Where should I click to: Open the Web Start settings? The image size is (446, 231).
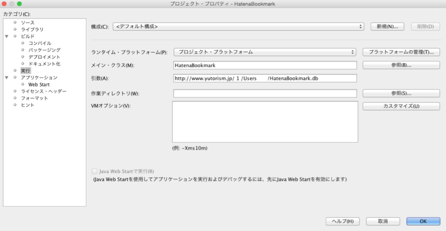click(39, 85)
